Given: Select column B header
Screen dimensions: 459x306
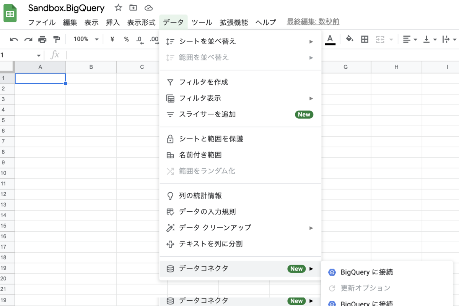Looking at the screenshot, I should click(x=91, y=67).
